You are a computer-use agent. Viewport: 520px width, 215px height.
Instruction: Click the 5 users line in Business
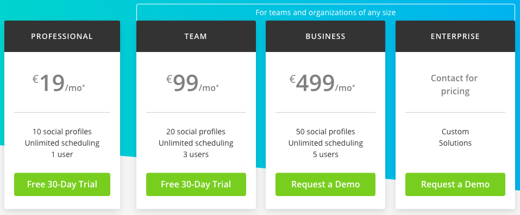coord(325,154)
